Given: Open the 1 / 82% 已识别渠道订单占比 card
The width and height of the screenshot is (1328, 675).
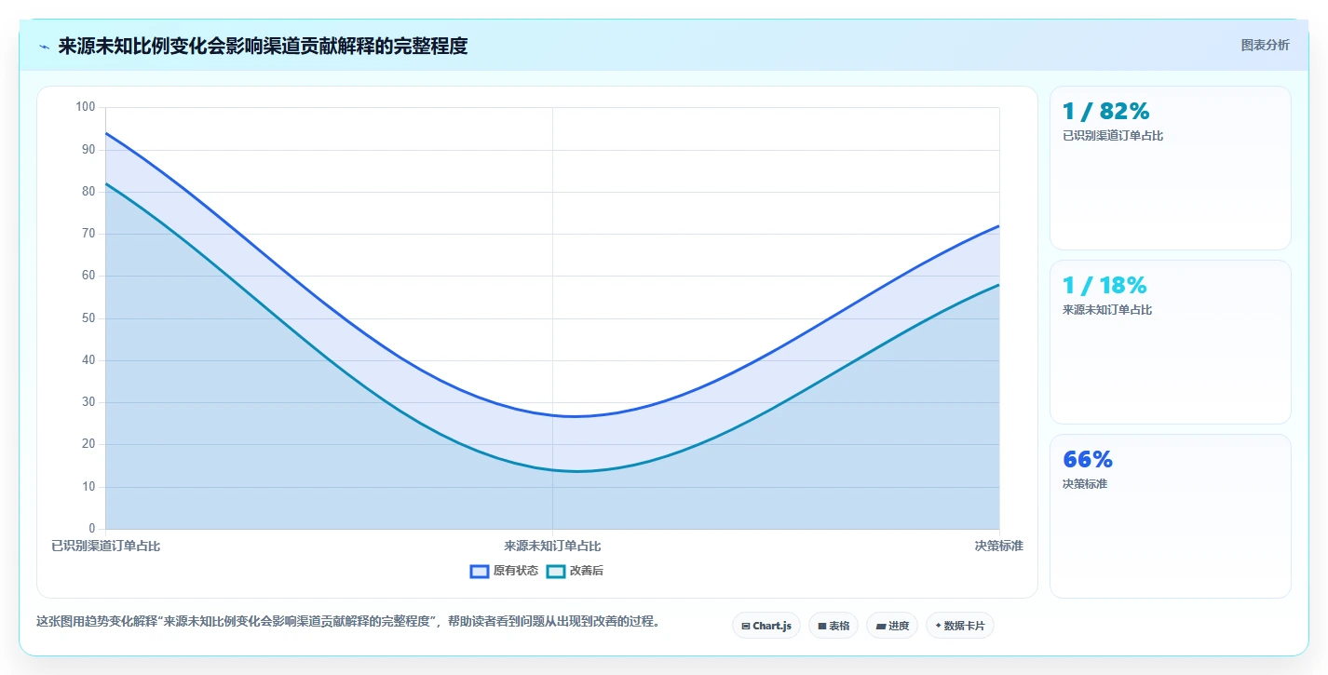Looking at the screenshot, I should (x=1171, y=168).
